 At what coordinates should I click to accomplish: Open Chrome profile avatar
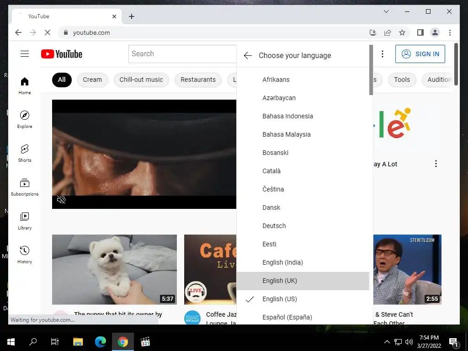pos(435,32)
